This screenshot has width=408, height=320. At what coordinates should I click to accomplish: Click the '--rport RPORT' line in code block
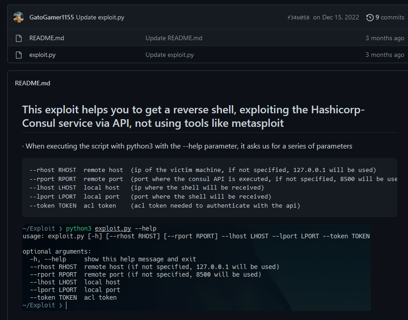(213, 179)
